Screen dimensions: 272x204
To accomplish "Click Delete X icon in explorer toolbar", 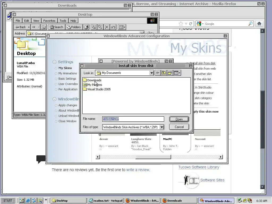I will tap(107, 27).
